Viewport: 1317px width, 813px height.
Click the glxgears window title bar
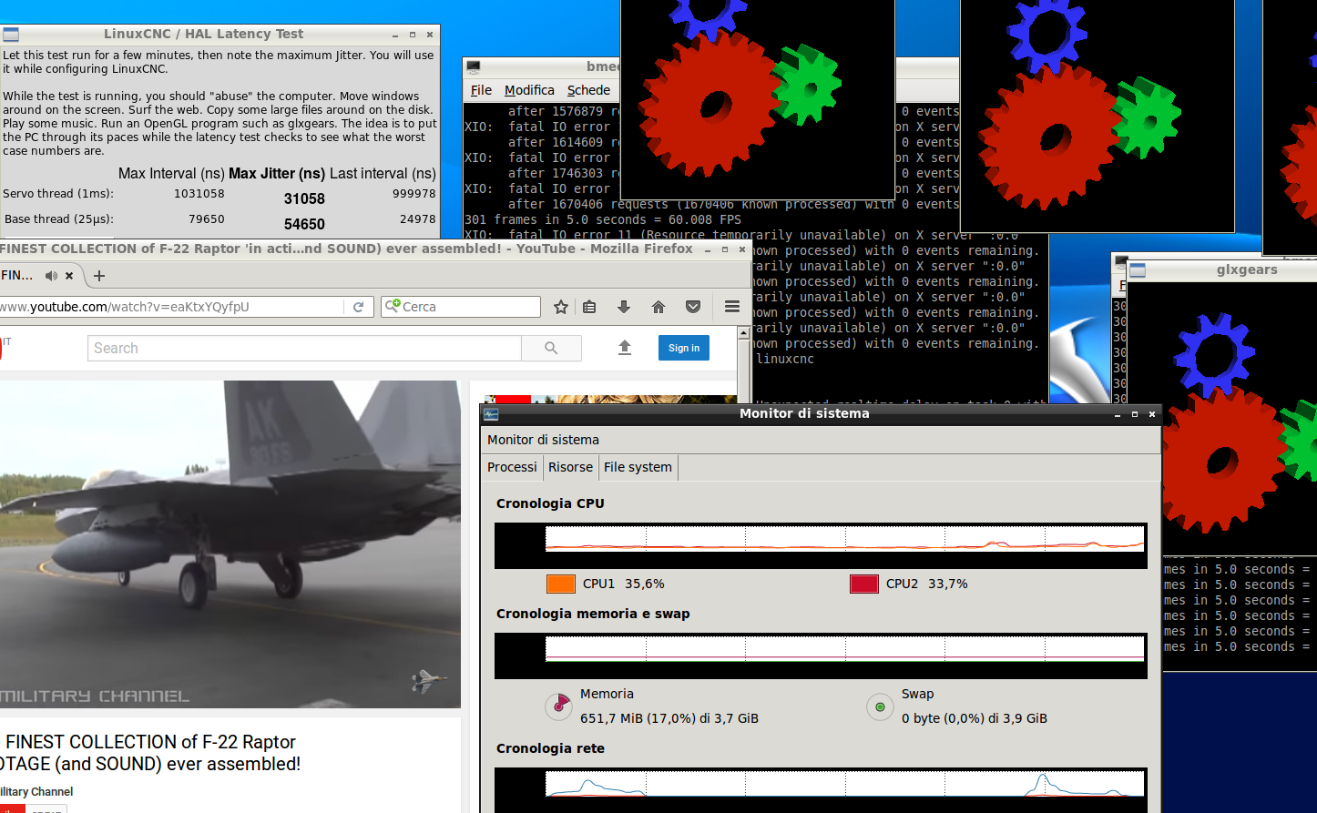(x=1222, y=270)
